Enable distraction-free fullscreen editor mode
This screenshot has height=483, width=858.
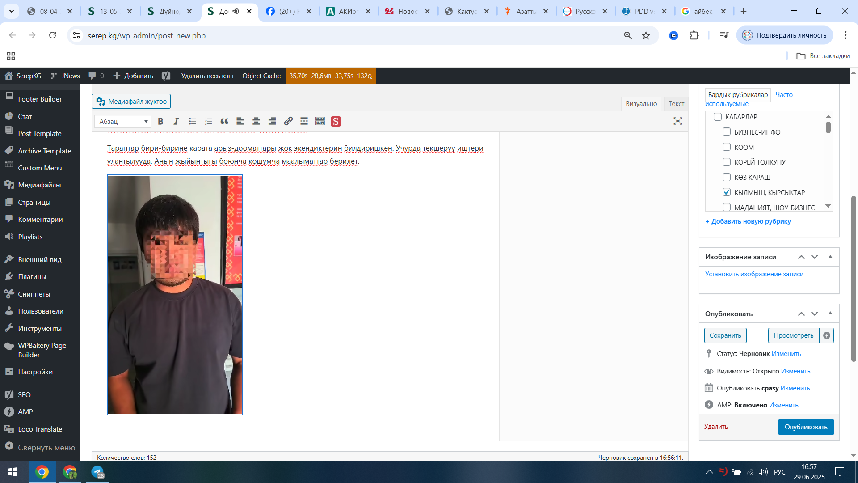click(x=677, y=121)
